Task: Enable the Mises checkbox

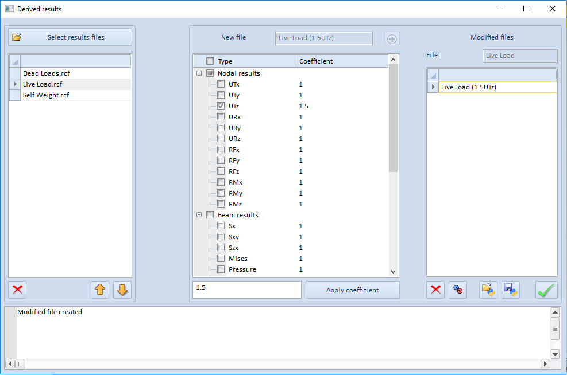Action: pos(221,259)
